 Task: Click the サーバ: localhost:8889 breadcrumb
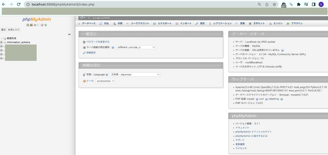96,18
